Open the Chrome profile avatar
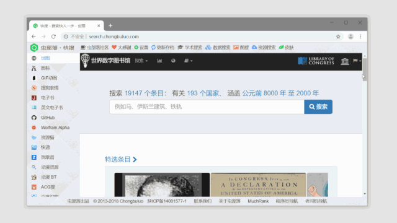 coord(350,37)
